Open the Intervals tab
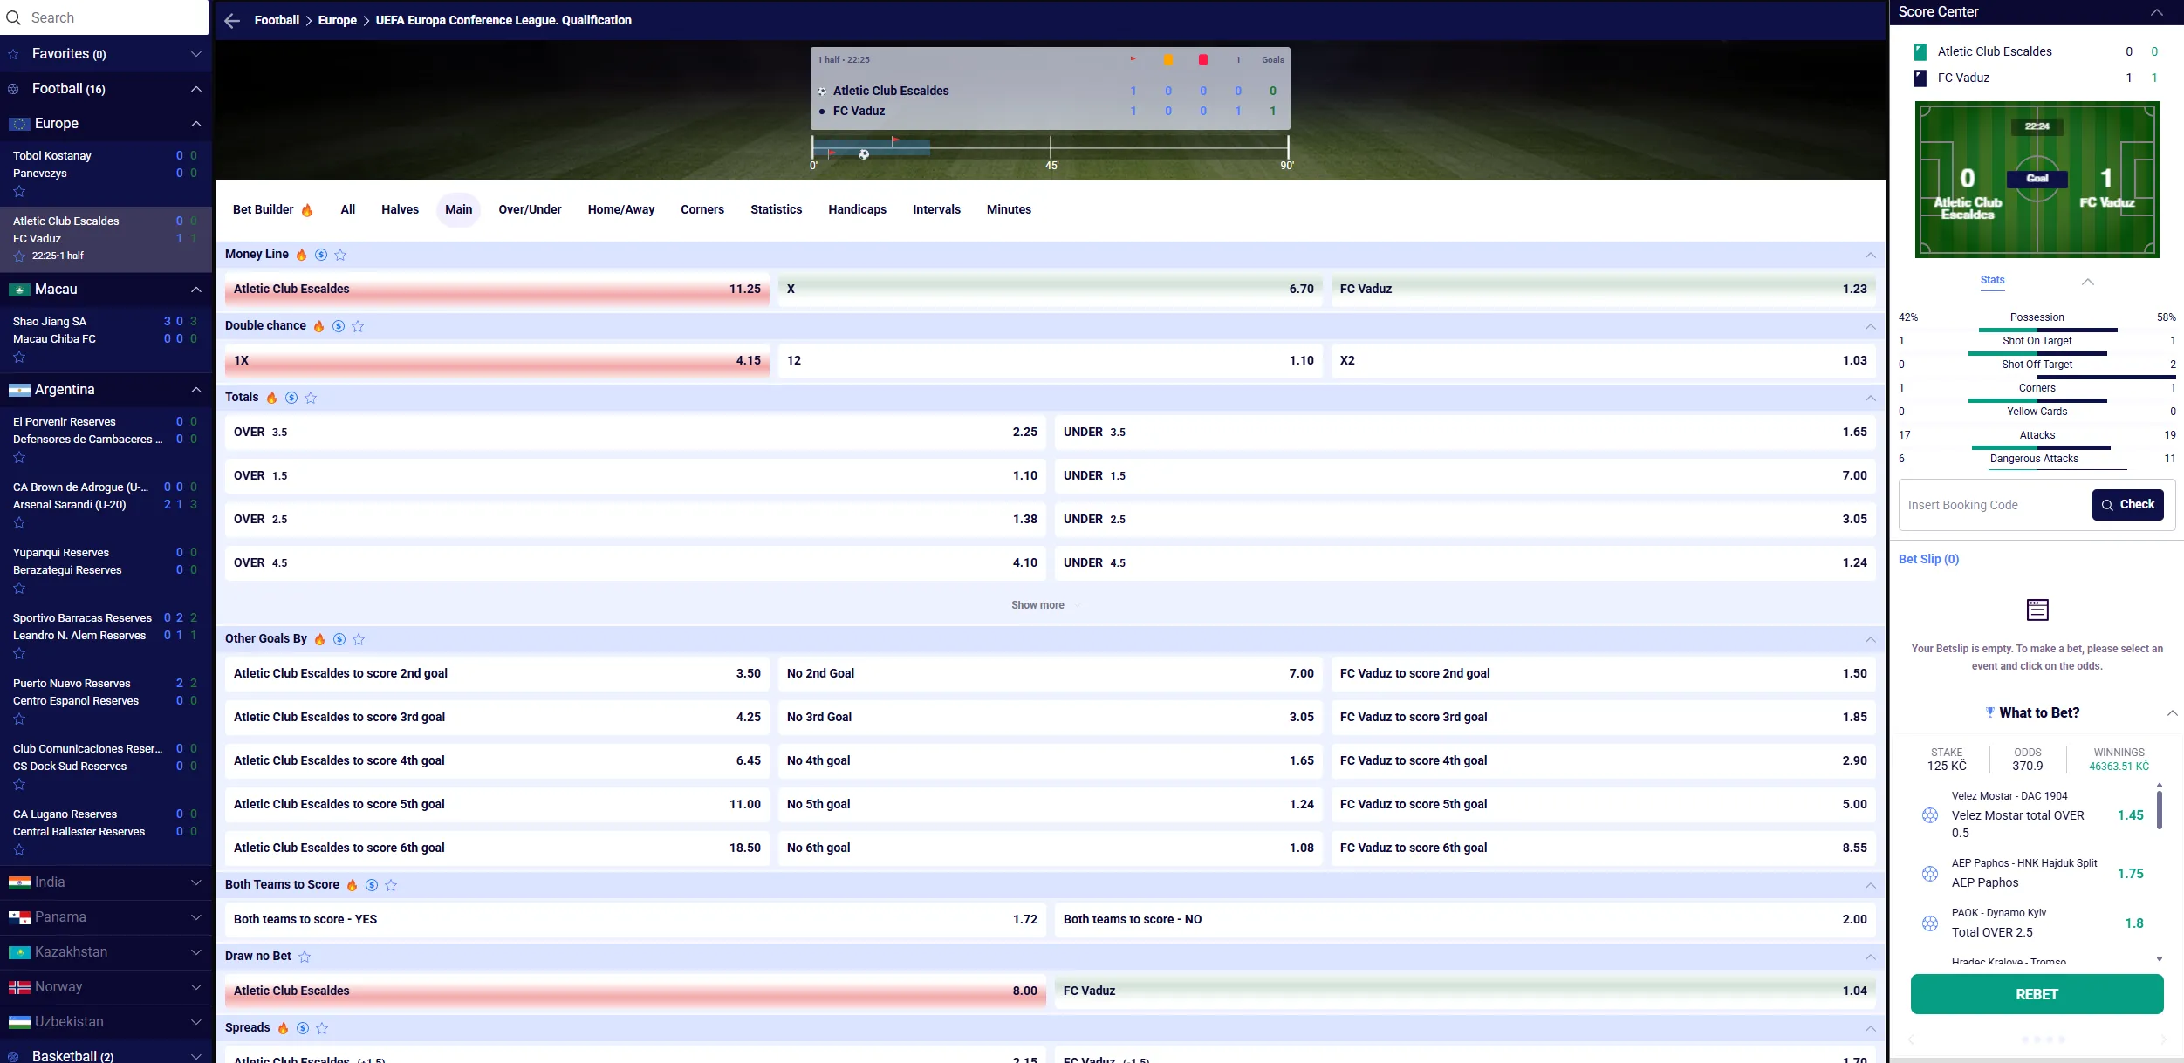Screen dimensions: 2184x1063 (x=936, y=209)
